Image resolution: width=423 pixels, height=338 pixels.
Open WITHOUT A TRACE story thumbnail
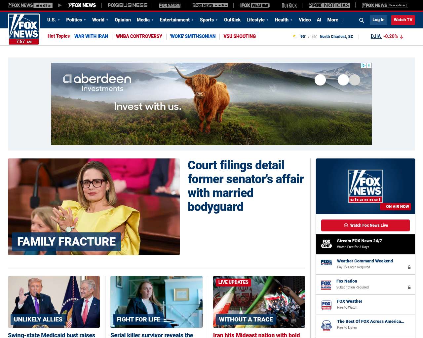[259, 302]
